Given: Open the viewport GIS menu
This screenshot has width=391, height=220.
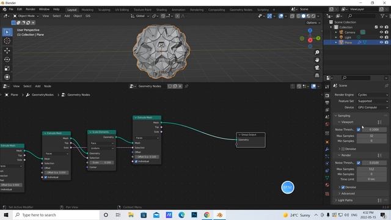Looking at the screenshot, I should coord(88,16).
